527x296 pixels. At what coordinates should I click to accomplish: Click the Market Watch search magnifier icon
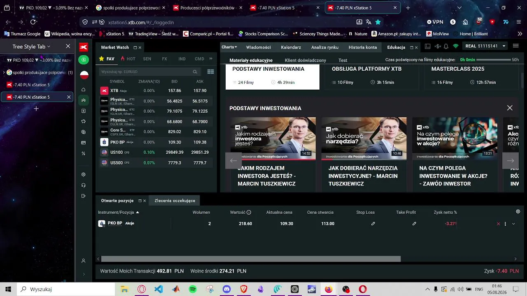[x=195, y=72]
